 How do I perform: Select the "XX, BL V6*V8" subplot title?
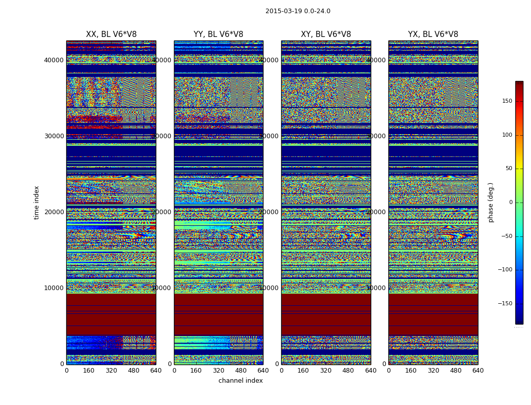click(111, 34)
